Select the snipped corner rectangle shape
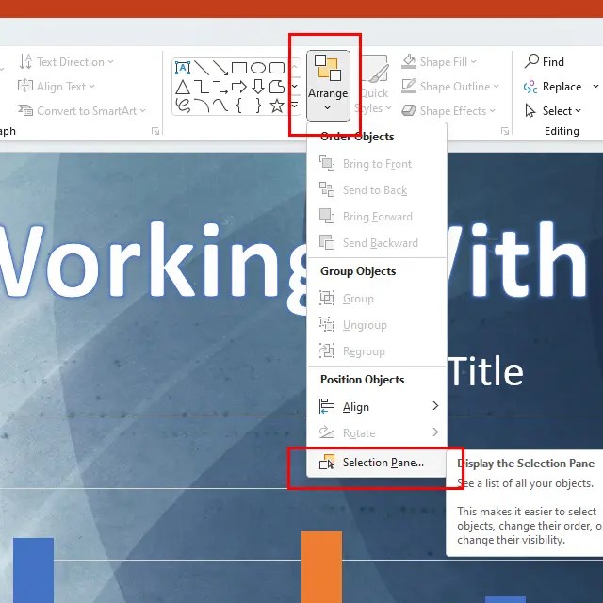The image size is (603, 603). pyautogui.click(x=277, y=87)
